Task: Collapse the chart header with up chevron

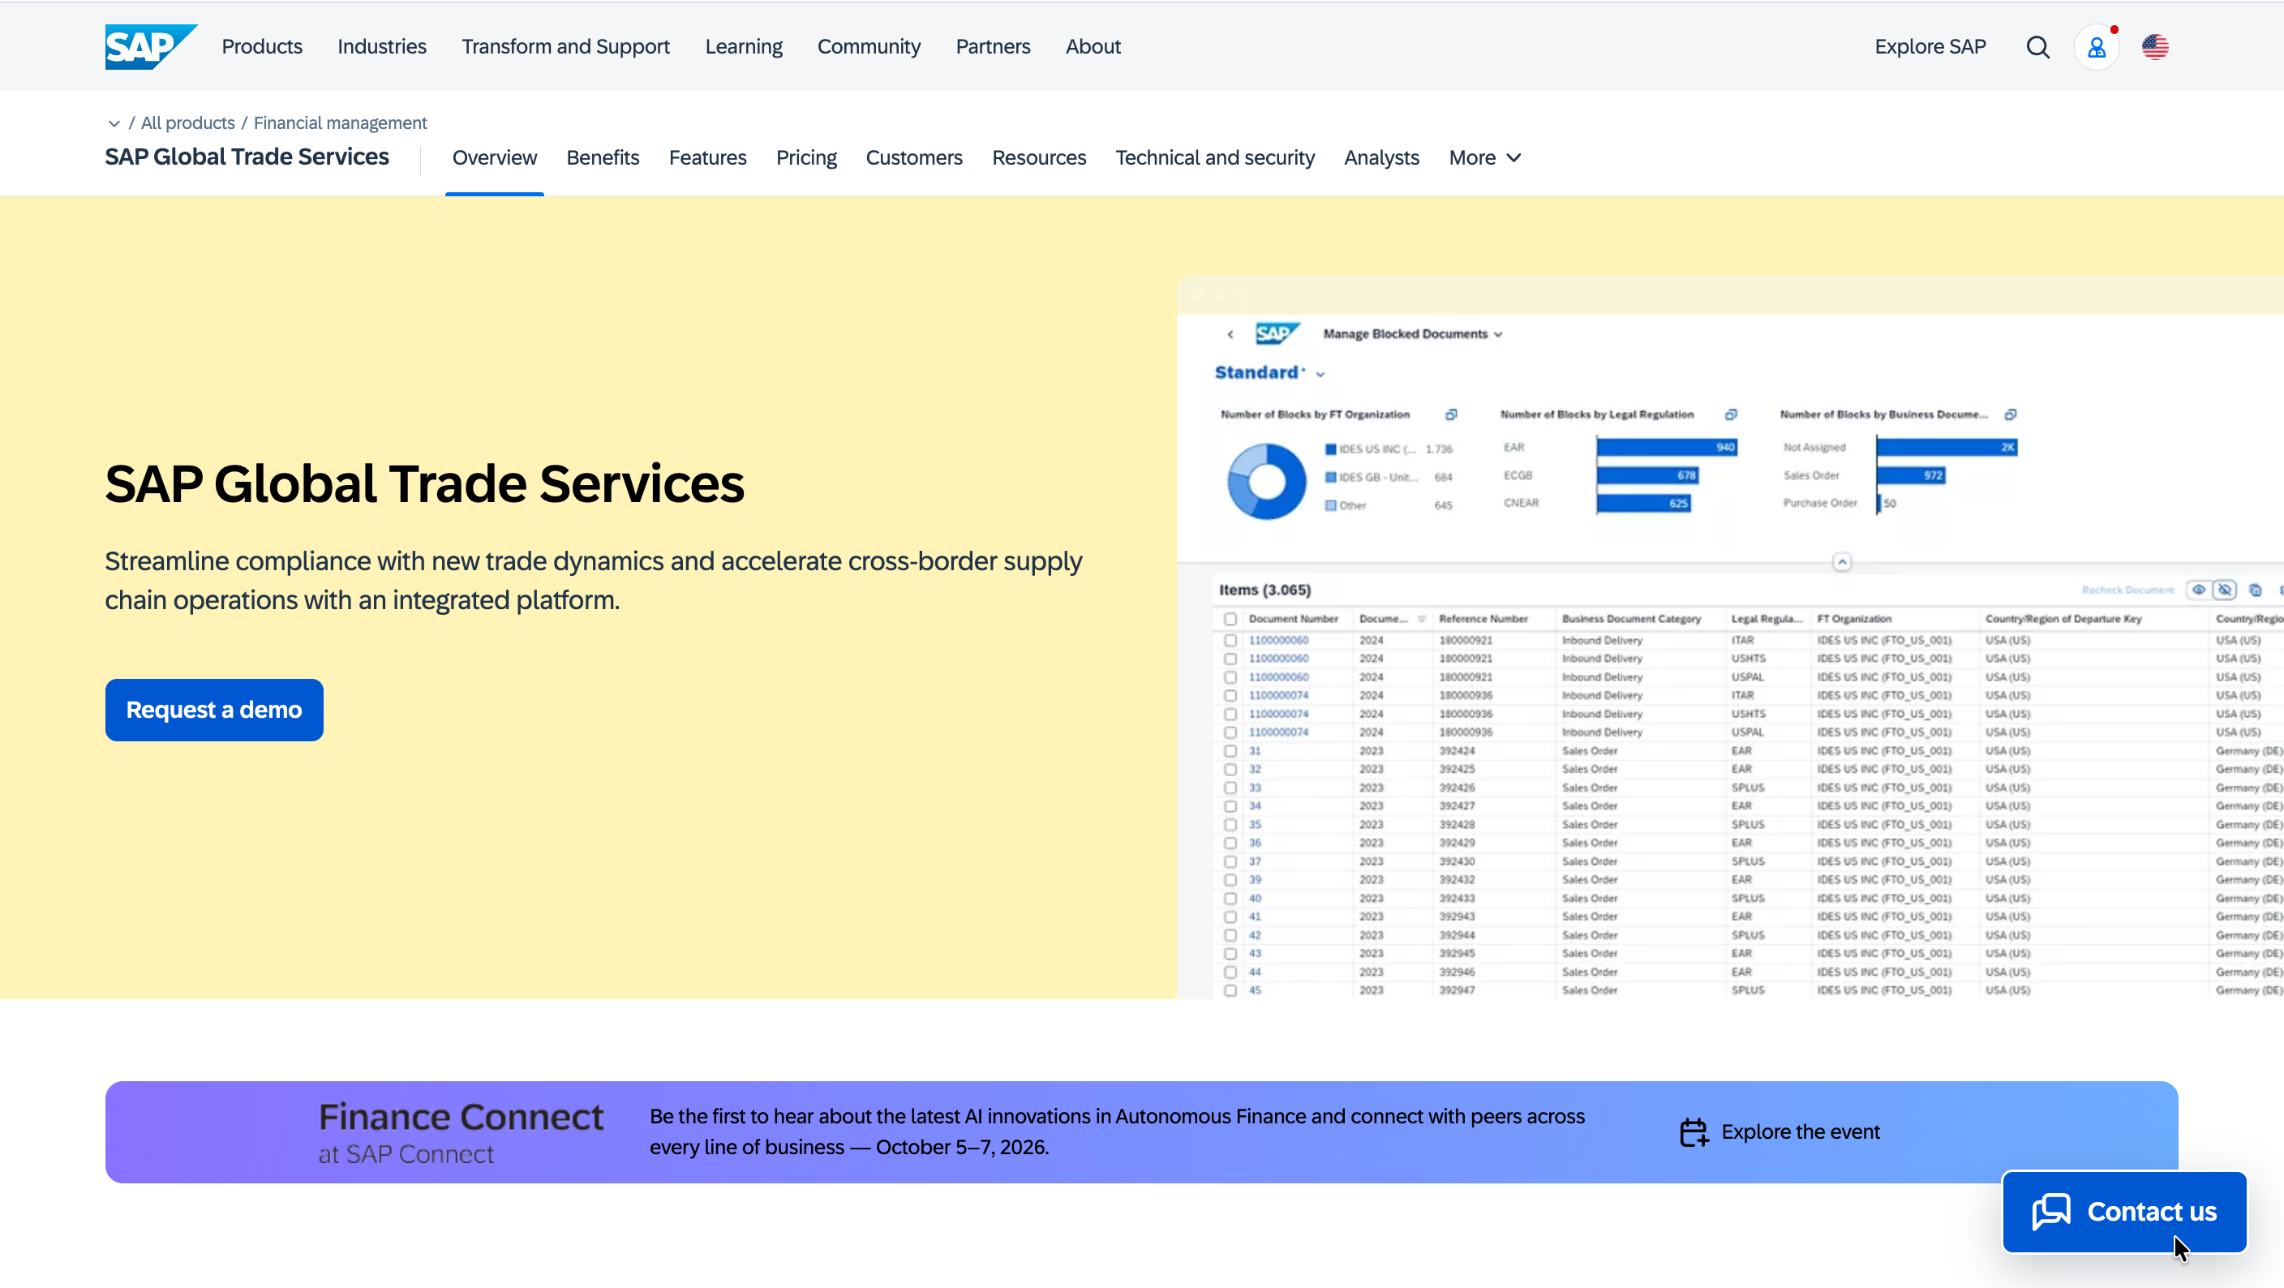Action: (1842, 562)
